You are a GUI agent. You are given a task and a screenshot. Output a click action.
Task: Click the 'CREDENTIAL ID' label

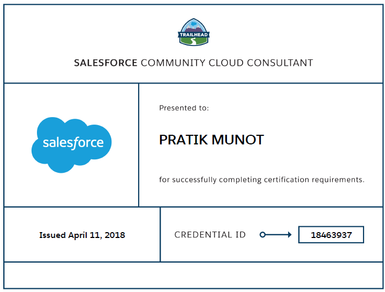pyautogui.click(x=210, y=235)
